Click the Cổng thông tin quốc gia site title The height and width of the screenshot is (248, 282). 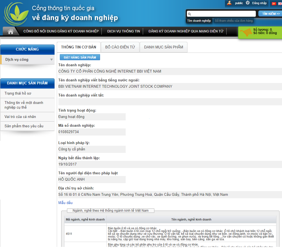coord(63,8)
